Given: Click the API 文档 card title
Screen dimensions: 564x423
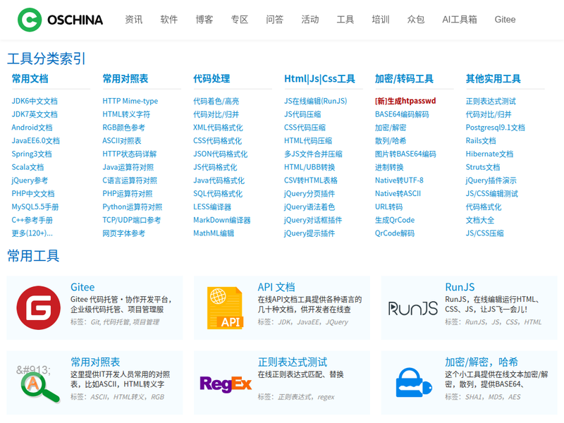Looking at the screenshot, I should point(276,287).
